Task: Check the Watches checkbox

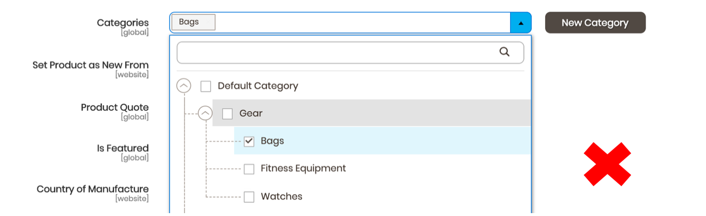Action: click(x=249, y=197)
